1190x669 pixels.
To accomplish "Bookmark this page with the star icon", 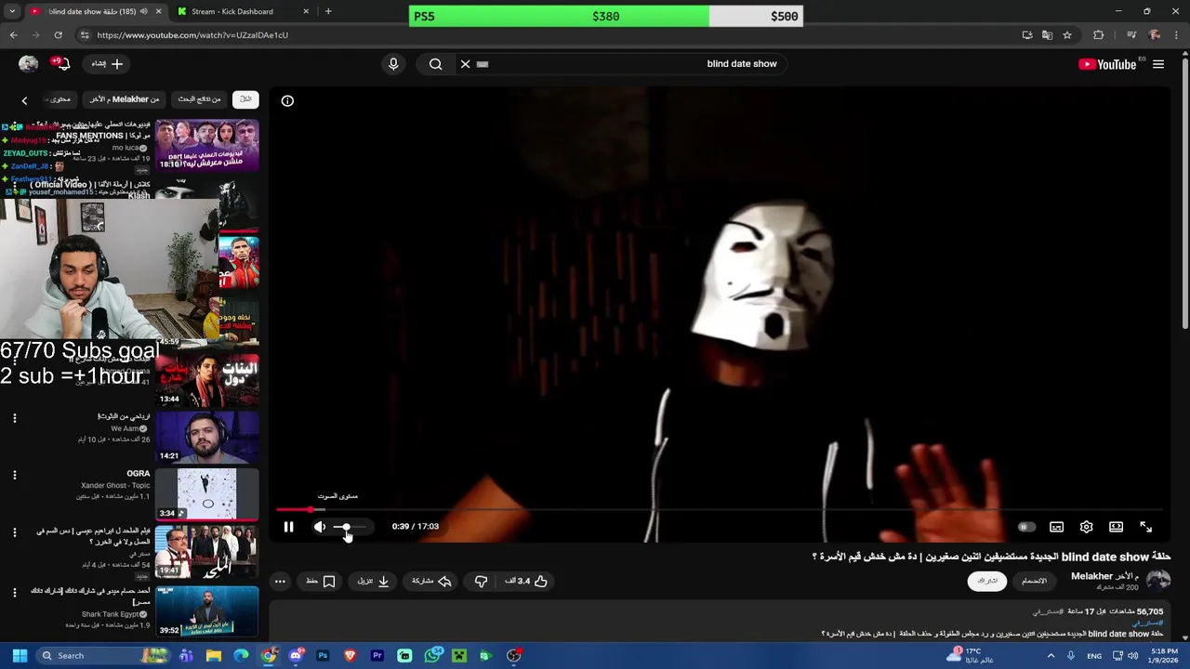I will click(1067, 35).
